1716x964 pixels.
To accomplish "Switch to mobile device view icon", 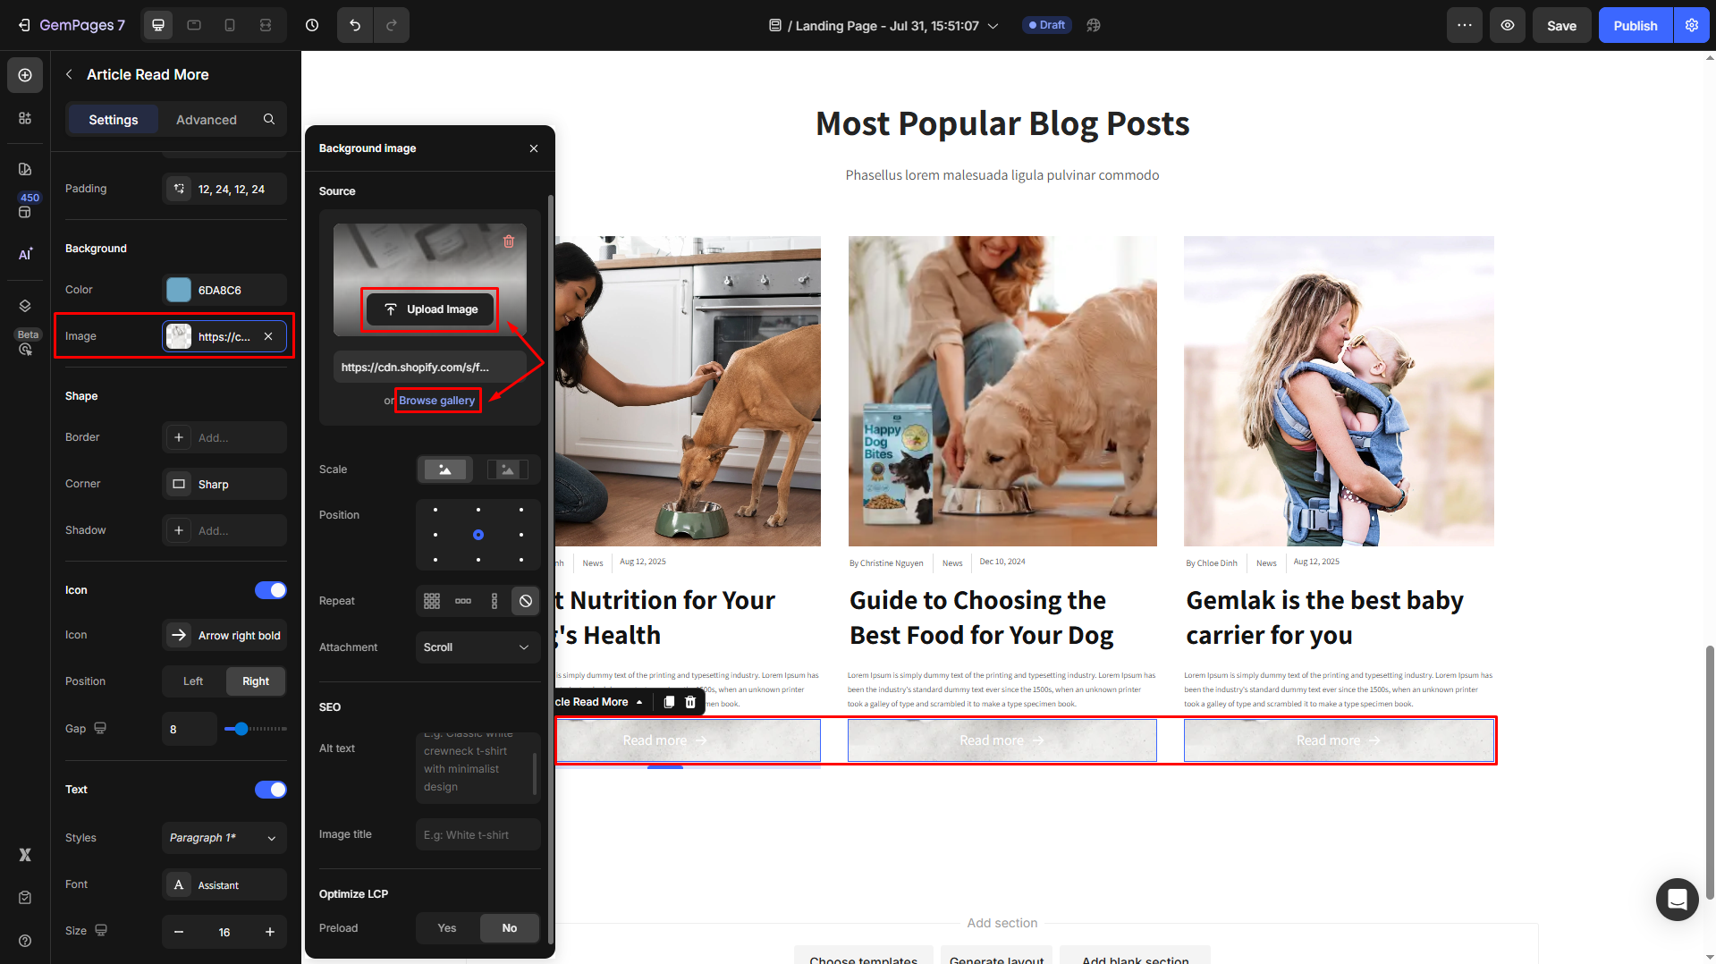I will coord(230,25).
